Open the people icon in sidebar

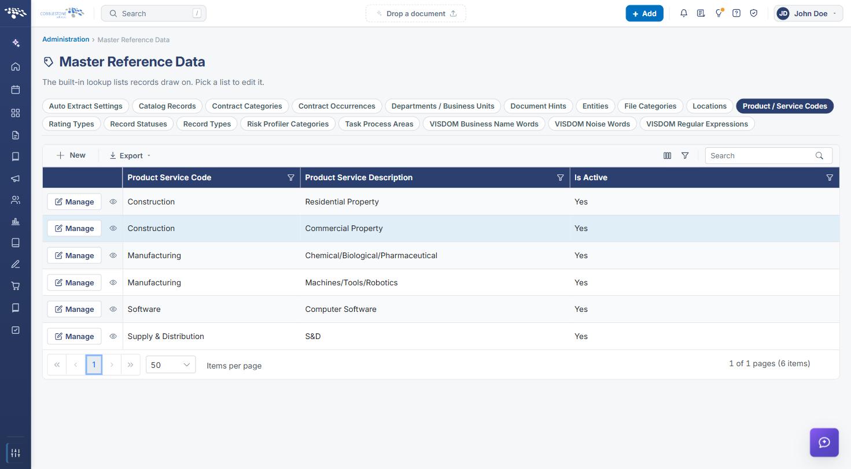[x=16, y=200]
